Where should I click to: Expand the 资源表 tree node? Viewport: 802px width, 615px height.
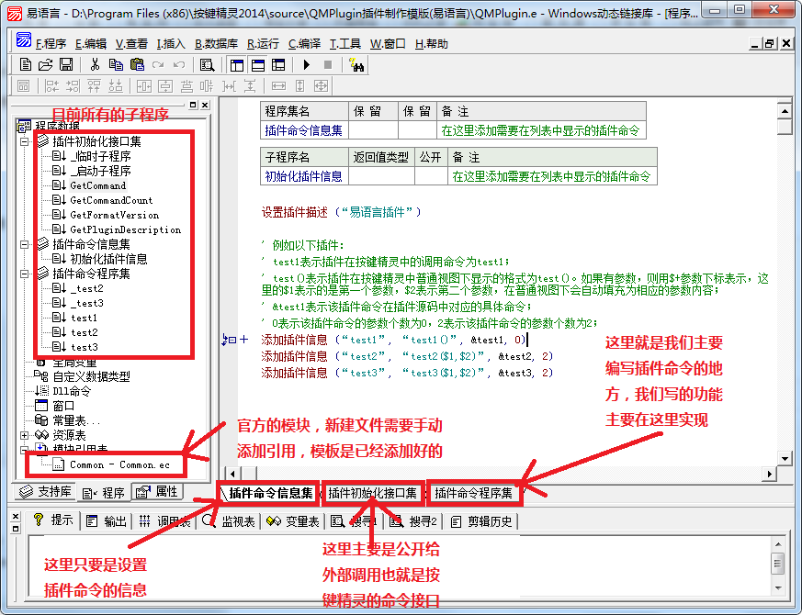pos(25,435)
